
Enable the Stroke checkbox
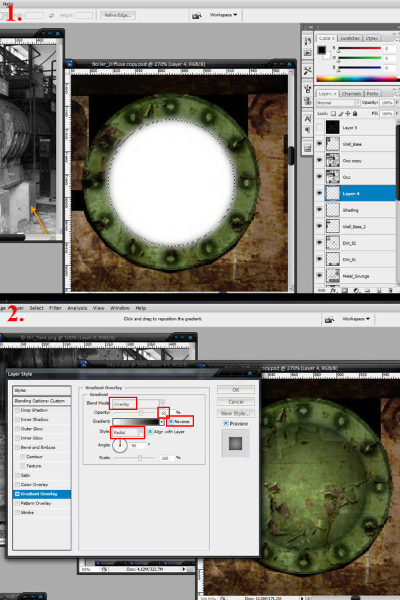(x=17, y=513)
